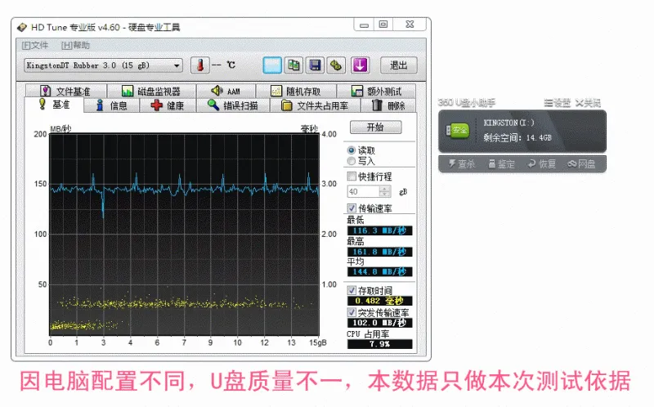Click the save screenshot floppy icon
This screenshot has height=407, width=654.
pyautogui.click(x=315, y=65)
